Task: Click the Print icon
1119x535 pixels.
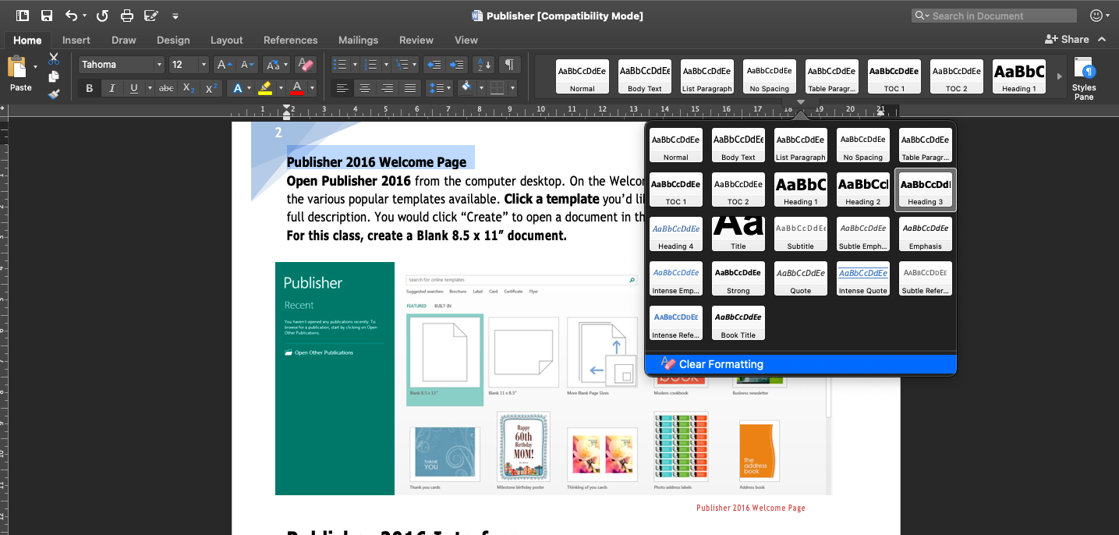Action: (127, 16)
